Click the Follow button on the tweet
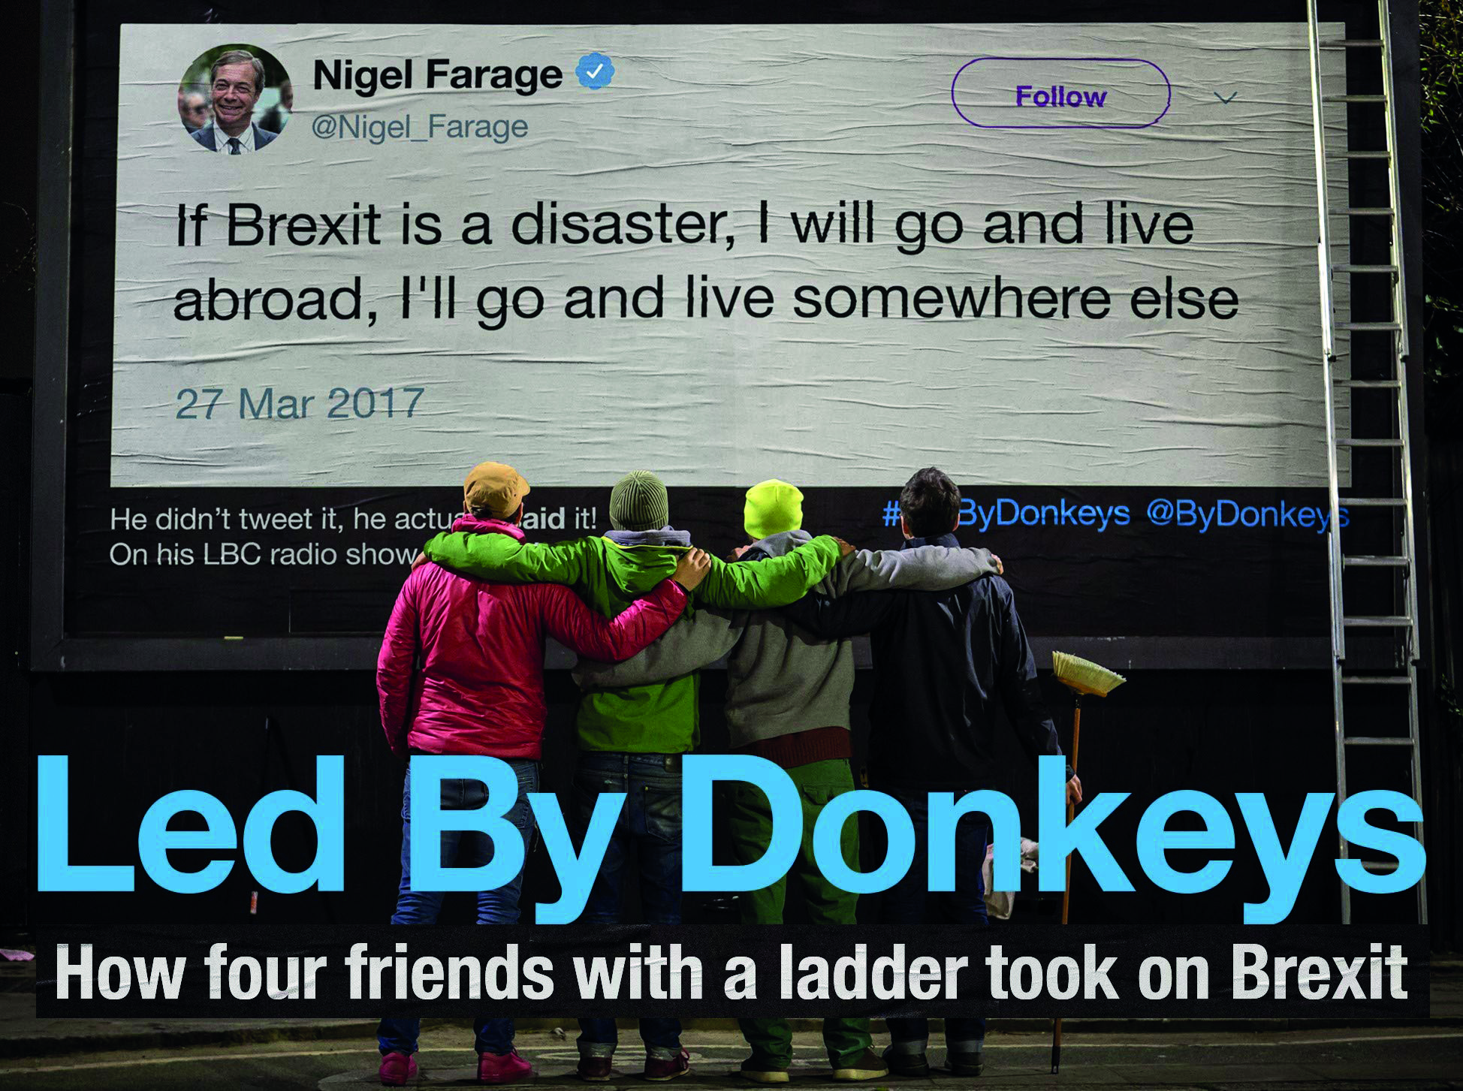This screenshot has width=1463, height=1091. pos(1060,95)
